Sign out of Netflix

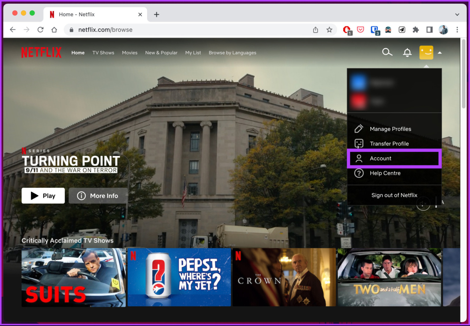tap(394, 195)
